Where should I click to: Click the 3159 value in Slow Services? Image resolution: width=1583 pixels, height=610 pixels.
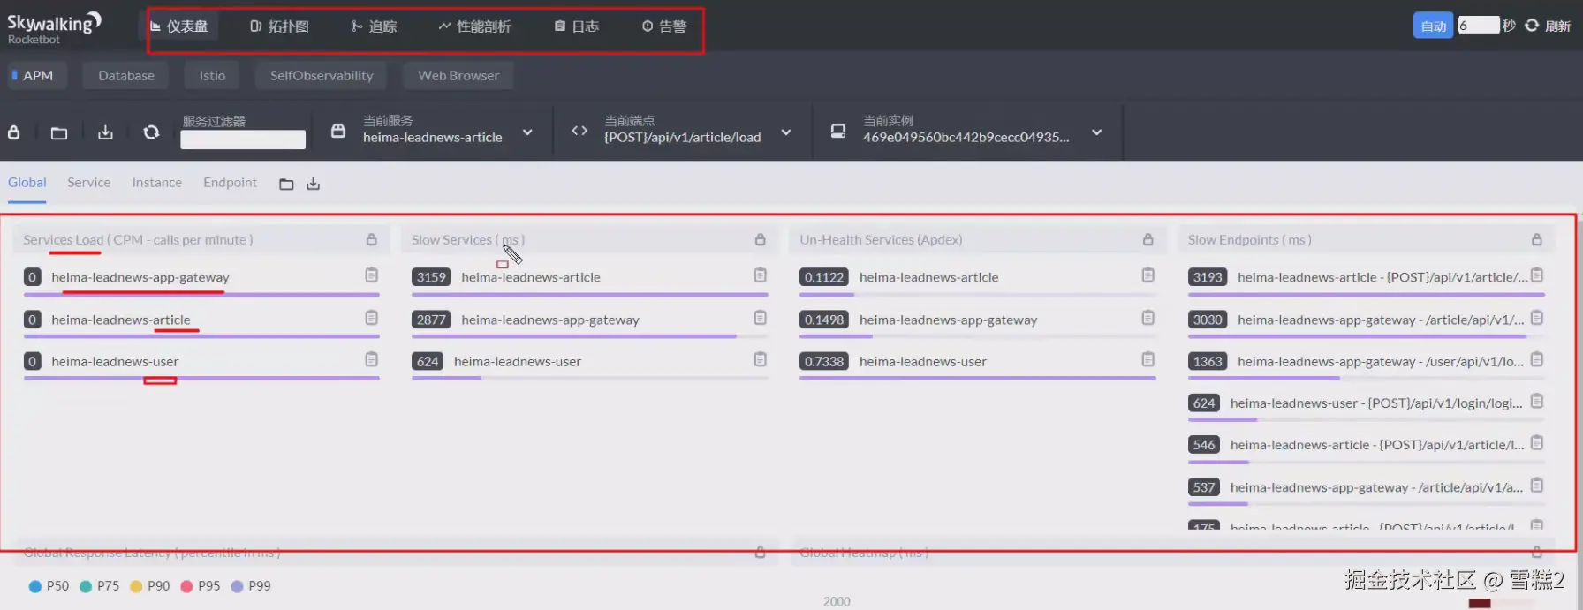[x=431, y=277]
